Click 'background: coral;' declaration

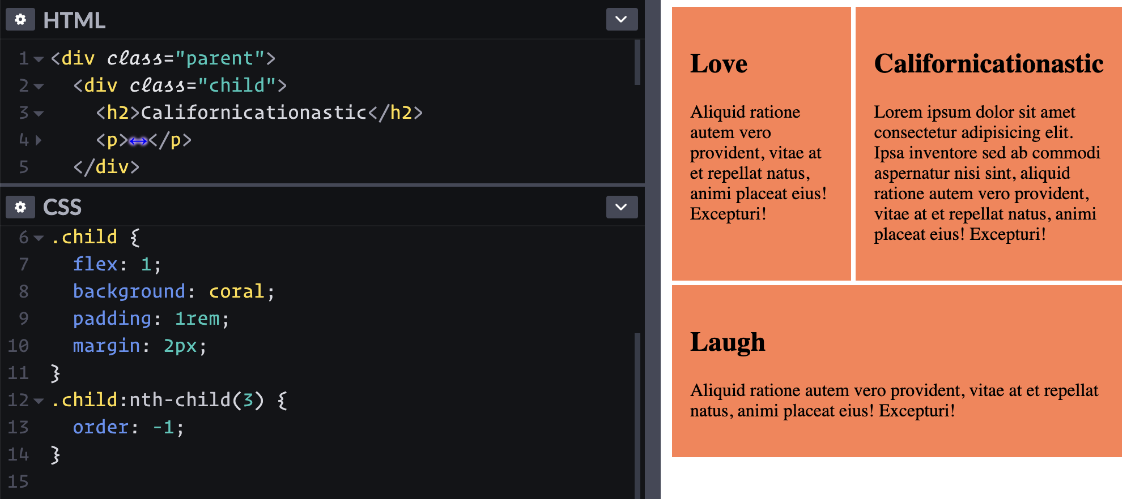pos(174,291)
